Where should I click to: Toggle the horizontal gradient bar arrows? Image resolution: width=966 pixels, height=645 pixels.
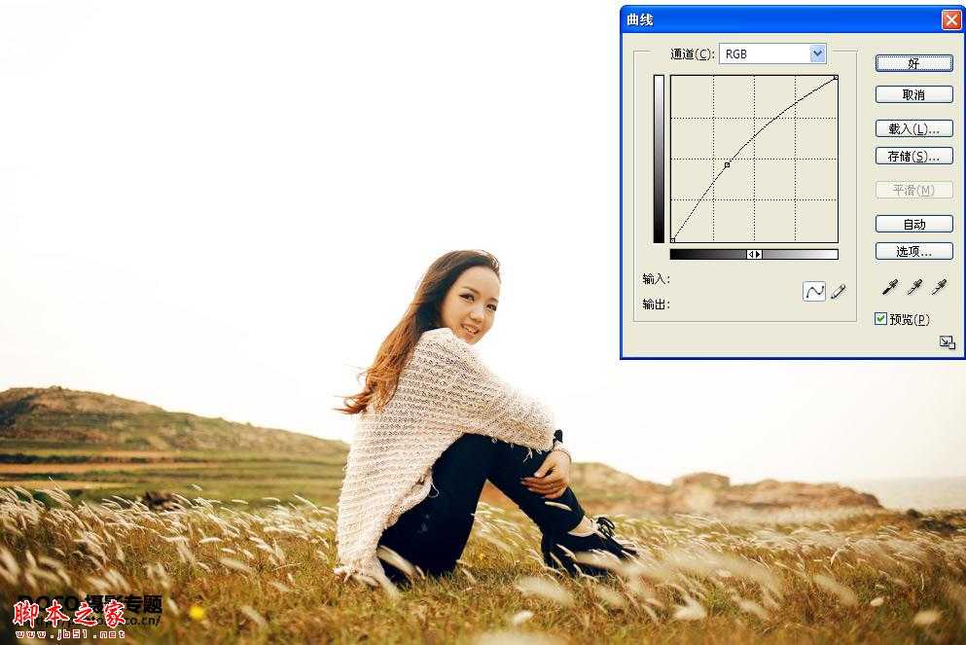(x=754, y=255)
